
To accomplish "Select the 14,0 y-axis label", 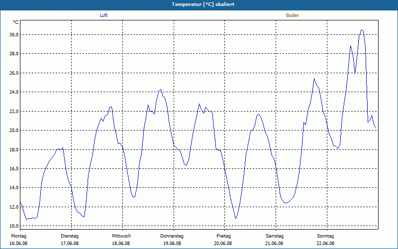I will click(x=14, y=188).
